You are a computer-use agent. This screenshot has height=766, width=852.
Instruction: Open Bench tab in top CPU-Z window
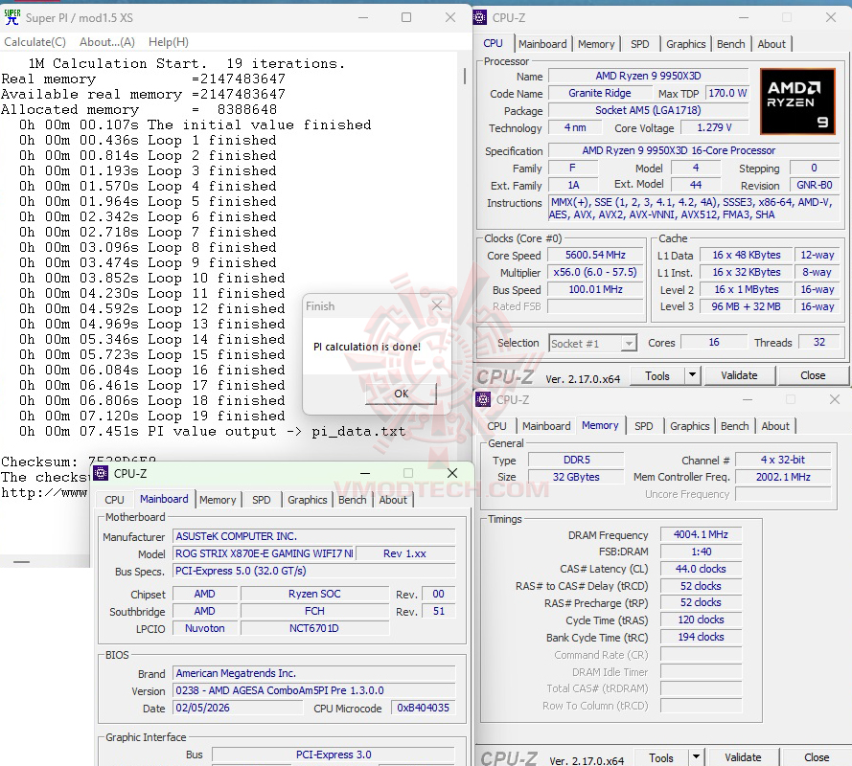click(x=731, y=44)
